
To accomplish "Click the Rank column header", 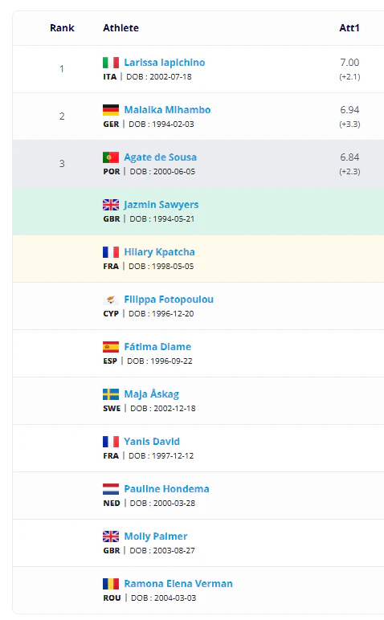I will [62, 28].
